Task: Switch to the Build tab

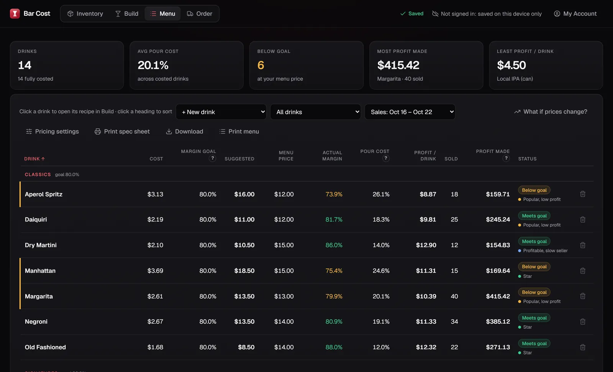Action: pyautogui.click(x=127, y=14)
